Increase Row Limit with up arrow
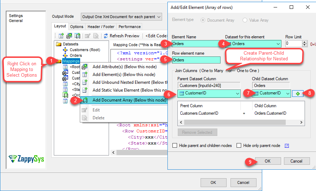The width and height of the screenshot is (316, 191). click(305, 42)
